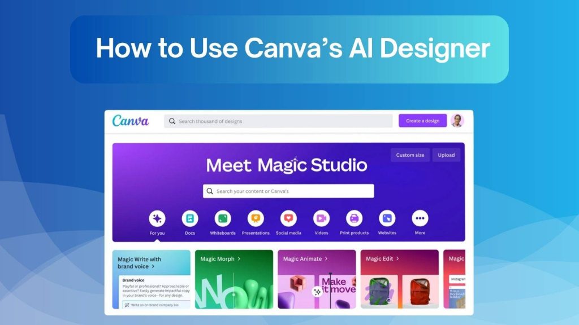
Task: Click the Canva logo
Action: pos(131,121)
